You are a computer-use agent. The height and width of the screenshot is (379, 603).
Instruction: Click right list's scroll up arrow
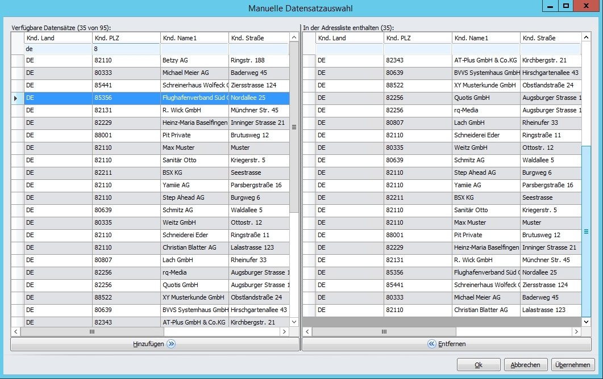(586, 37)
